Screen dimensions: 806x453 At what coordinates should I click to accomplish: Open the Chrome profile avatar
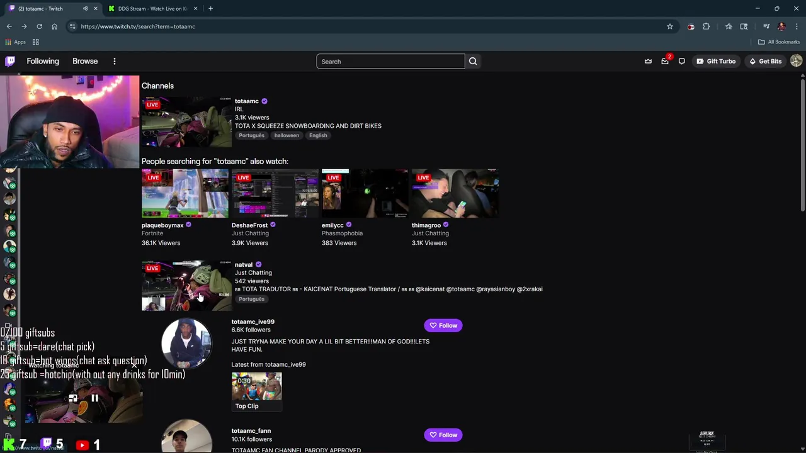[x=781, y=26]
